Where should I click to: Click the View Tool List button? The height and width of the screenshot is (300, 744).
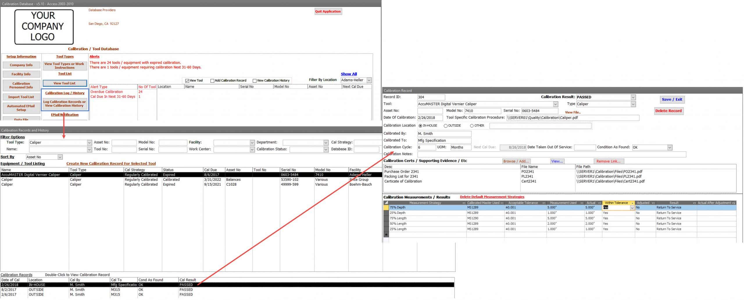(65, 83)
